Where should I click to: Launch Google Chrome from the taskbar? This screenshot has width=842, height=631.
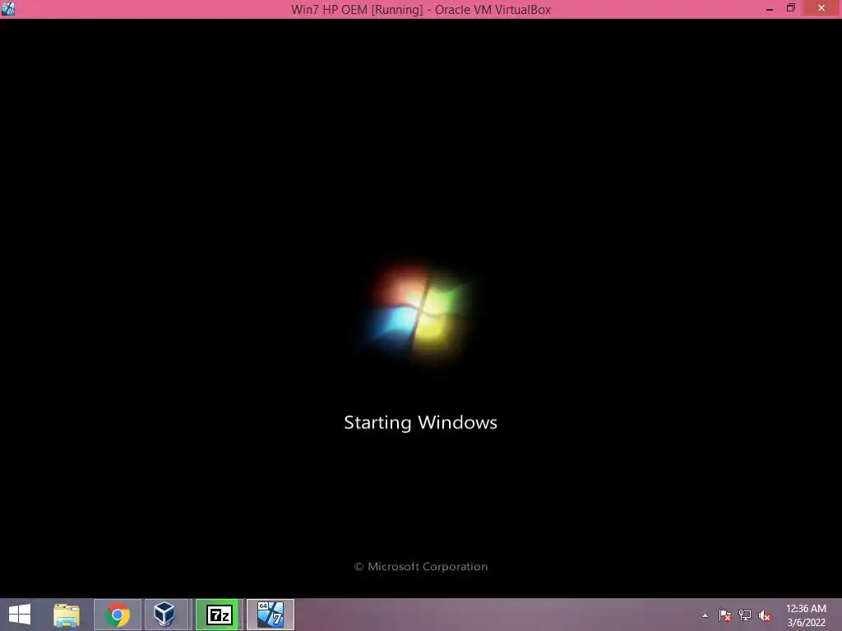click(x=118, y=615)
